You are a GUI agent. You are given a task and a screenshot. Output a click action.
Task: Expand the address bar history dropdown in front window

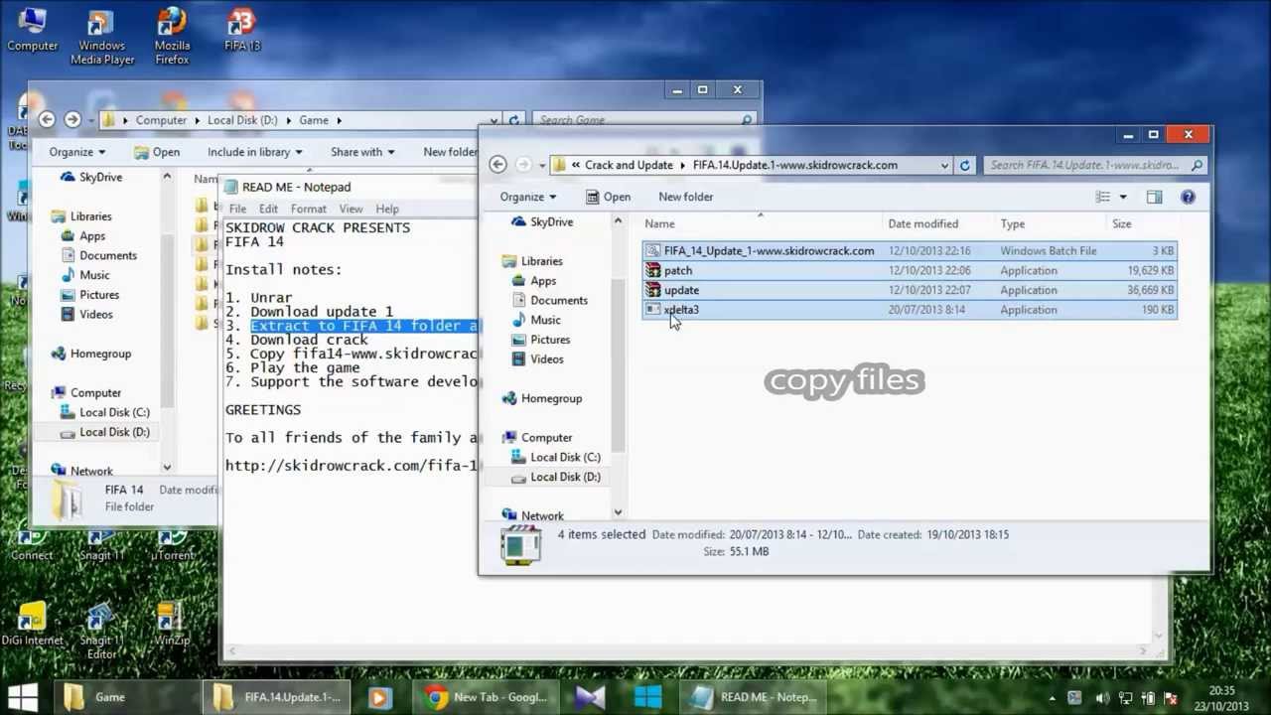point(944,165)
